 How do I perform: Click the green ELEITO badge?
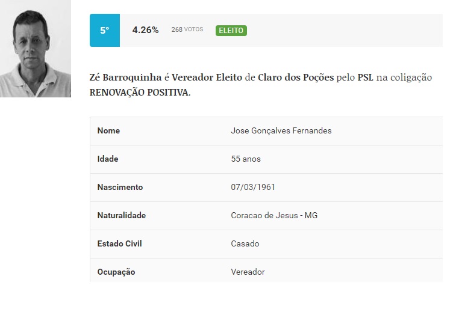[231, 30]
